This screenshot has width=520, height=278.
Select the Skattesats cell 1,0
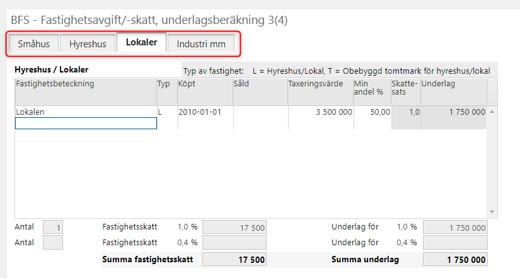coord(407,112)
